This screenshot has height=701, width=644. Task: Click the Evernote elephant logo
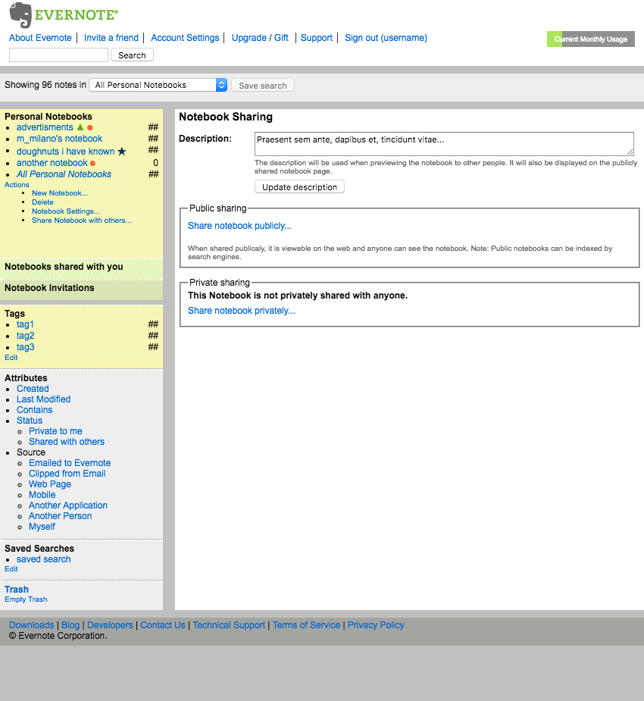(x=20, y=14)
